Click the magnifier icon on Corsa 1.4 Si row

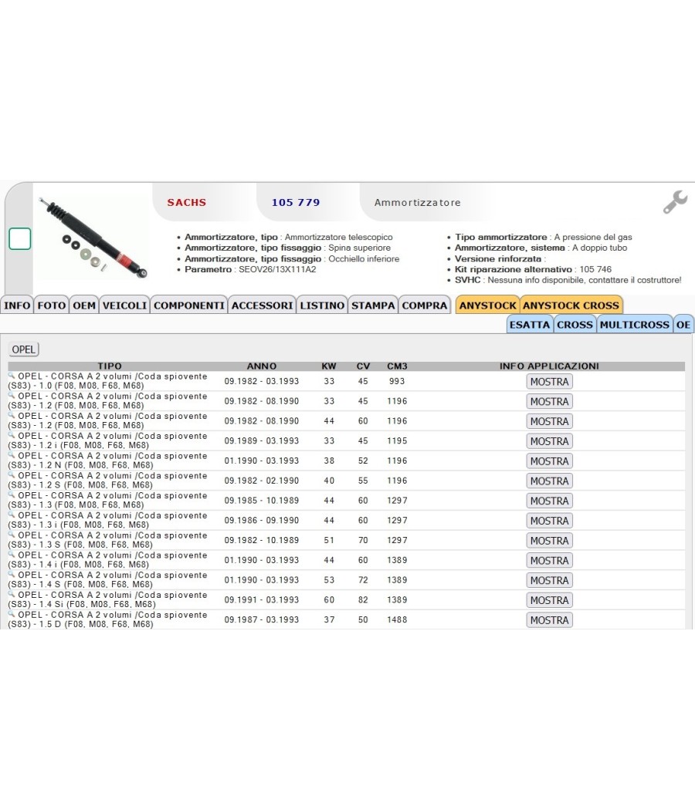click(12, 595)
